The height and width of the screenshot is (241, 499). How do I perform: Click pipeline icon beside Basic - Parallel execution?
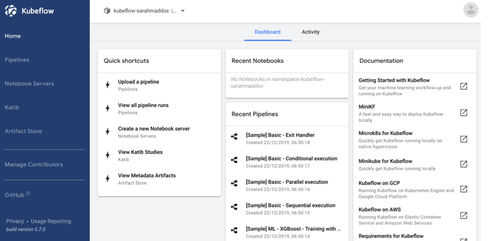point(234,184)
